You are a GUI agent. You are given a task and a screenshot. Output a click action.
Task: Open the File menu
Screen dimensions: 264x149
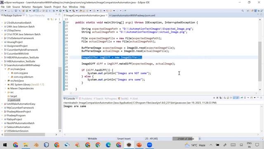click(x=3, y=7)
